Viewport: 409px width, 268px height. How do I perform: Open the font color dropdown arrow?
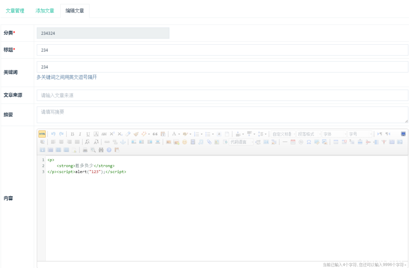(179, 134)
